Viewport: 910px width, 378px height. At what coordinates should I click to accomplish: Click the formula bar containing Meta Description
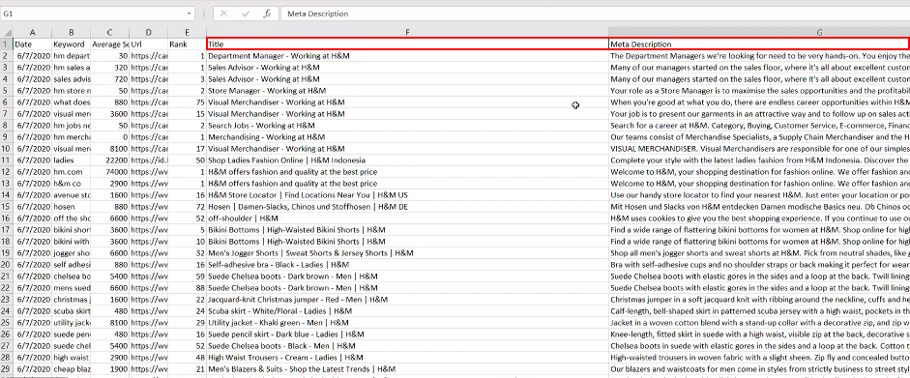coord(595,14)
